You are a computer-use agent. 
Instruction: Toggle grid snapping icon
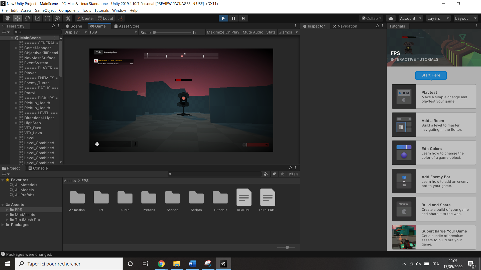(120, 18)
